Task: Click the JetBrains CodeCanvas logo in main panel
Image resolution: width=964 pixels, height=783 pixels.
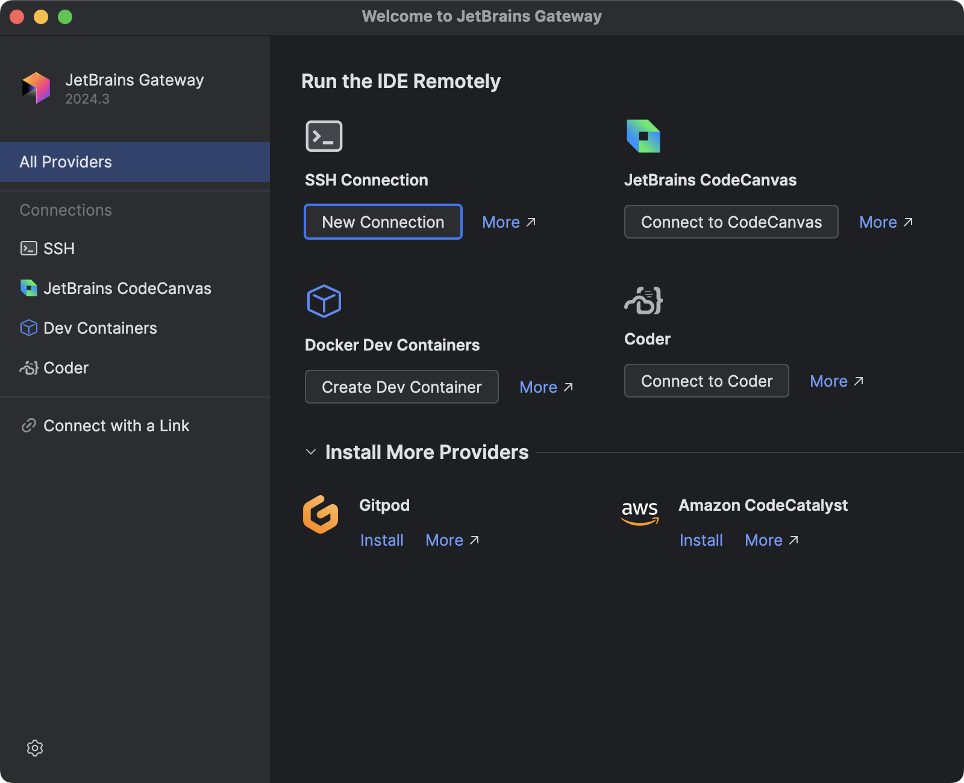Action: tap(643, 136)
